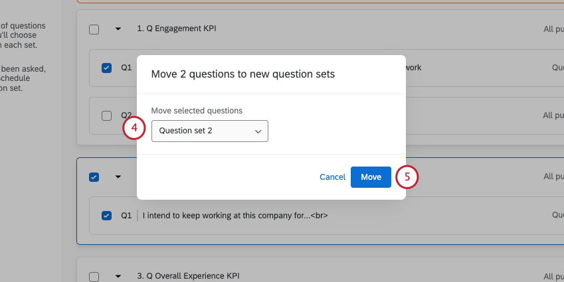
Task: Click the red step 4 annotation marker
Action: (x=134, y=129)
